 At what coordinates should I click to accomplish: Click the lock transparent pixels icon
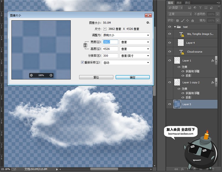pyautogui.click(x=178, y=21)
